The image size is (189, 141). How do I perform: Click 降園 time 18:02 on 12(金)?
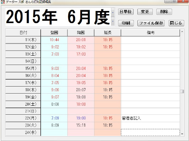click(x=81, y=47)
